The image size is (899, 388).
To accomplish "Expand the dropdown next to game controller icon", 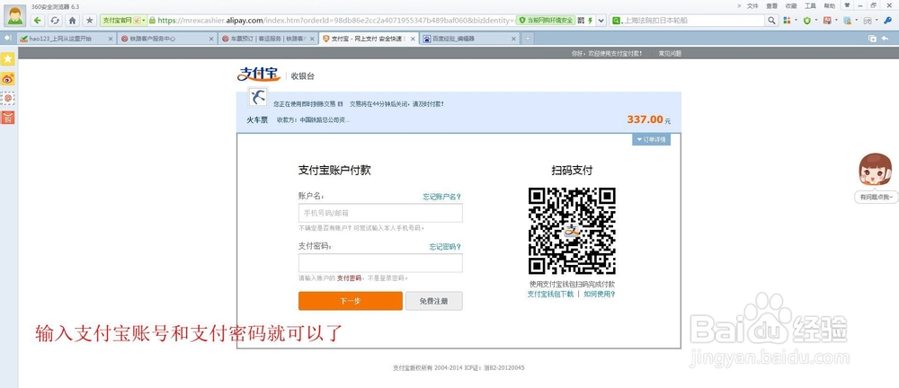I will [x=877, y=21].
